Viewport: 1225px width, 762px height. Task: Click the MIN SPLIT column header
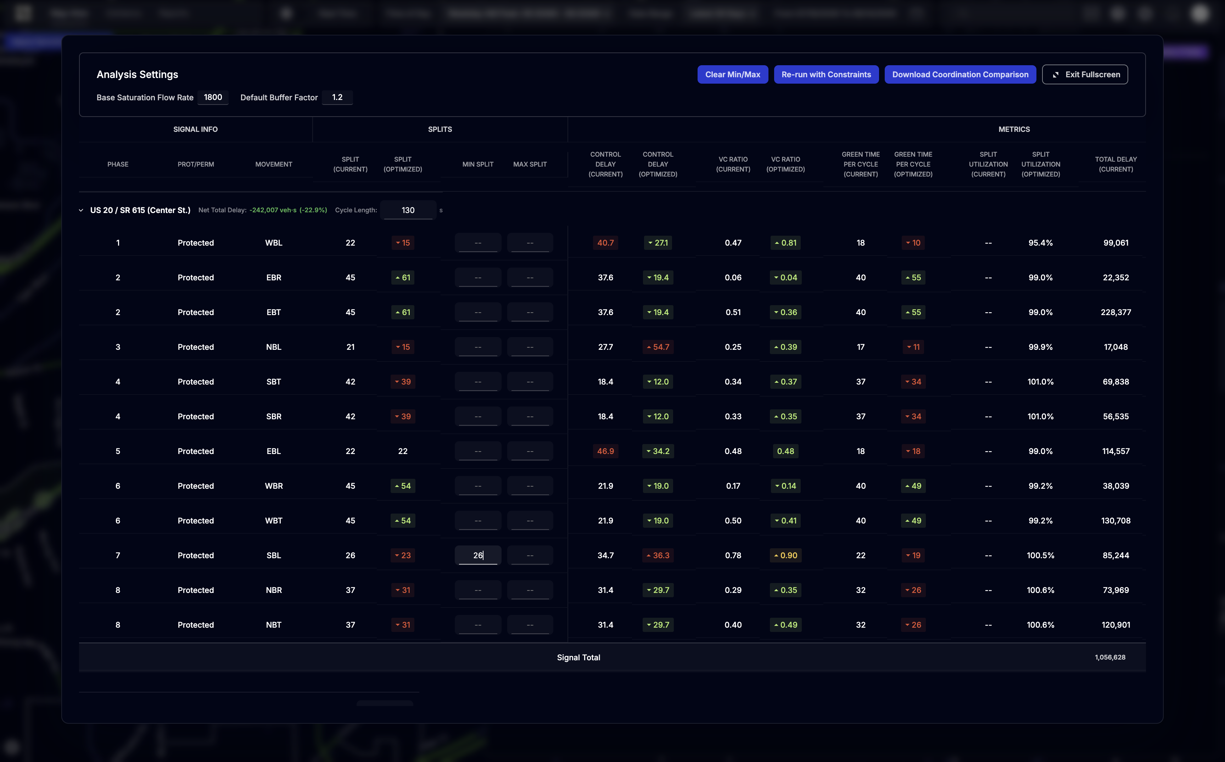[478, 164]
